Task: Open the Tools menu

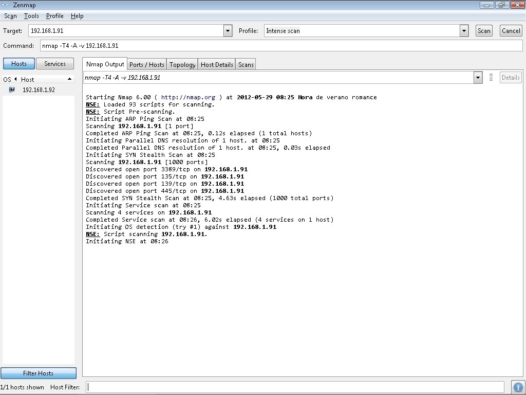Action: click(x=31, y=16)
